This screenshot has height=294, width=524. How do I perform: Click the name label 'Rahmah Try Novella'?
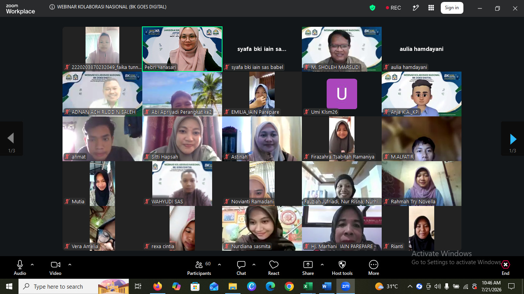tap(413, 202)
